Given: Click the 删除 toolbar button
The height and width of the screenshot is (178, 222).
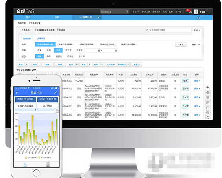Looking at the screenshot, I should pos(47,65).
